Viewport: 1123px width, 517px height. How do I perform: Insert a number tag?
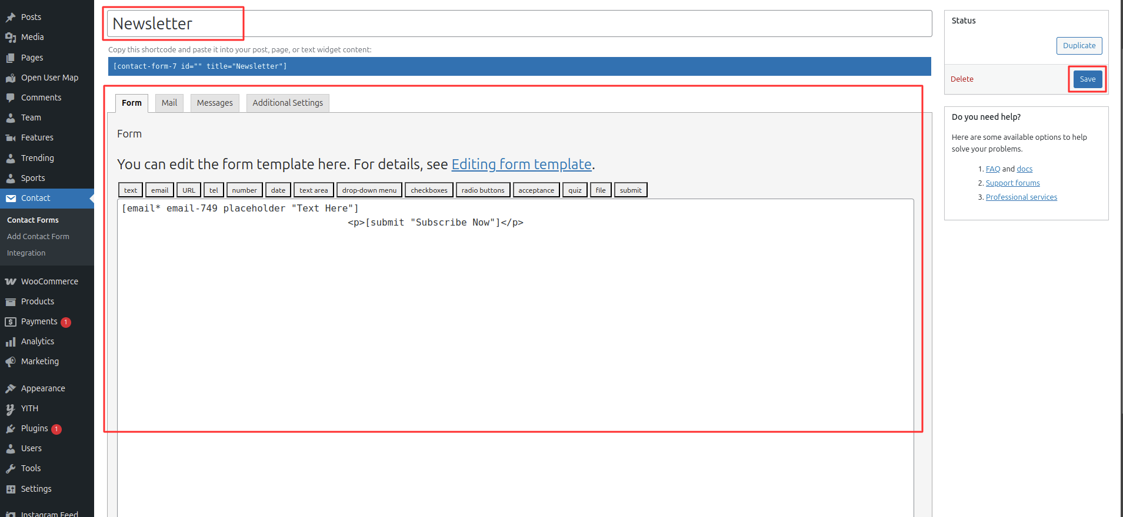coord(244,190)
